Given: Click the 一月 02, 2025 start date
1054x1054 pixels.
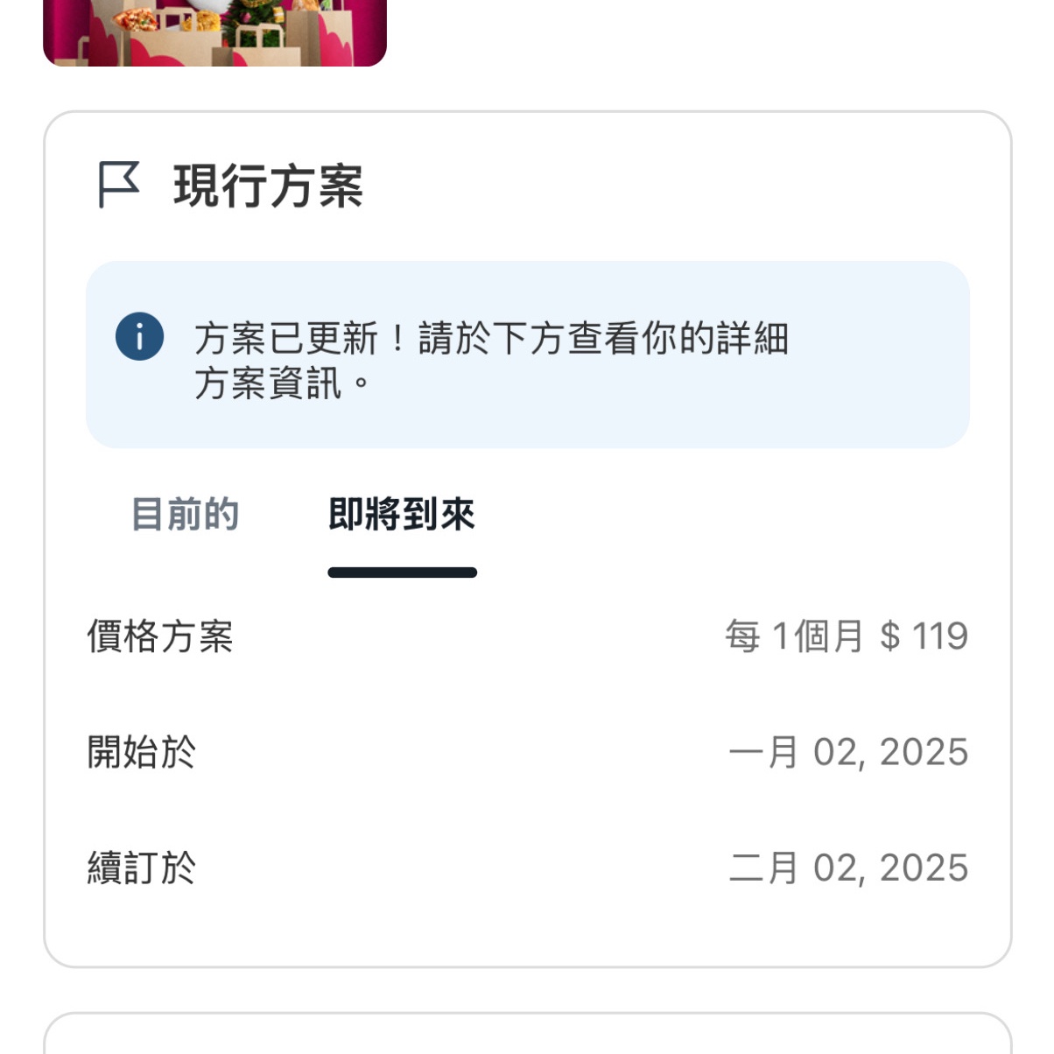Looking at the screenshot, I should point(847,752).
